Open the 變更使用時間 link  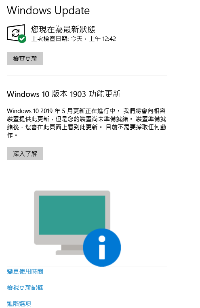tap(25, 272)
